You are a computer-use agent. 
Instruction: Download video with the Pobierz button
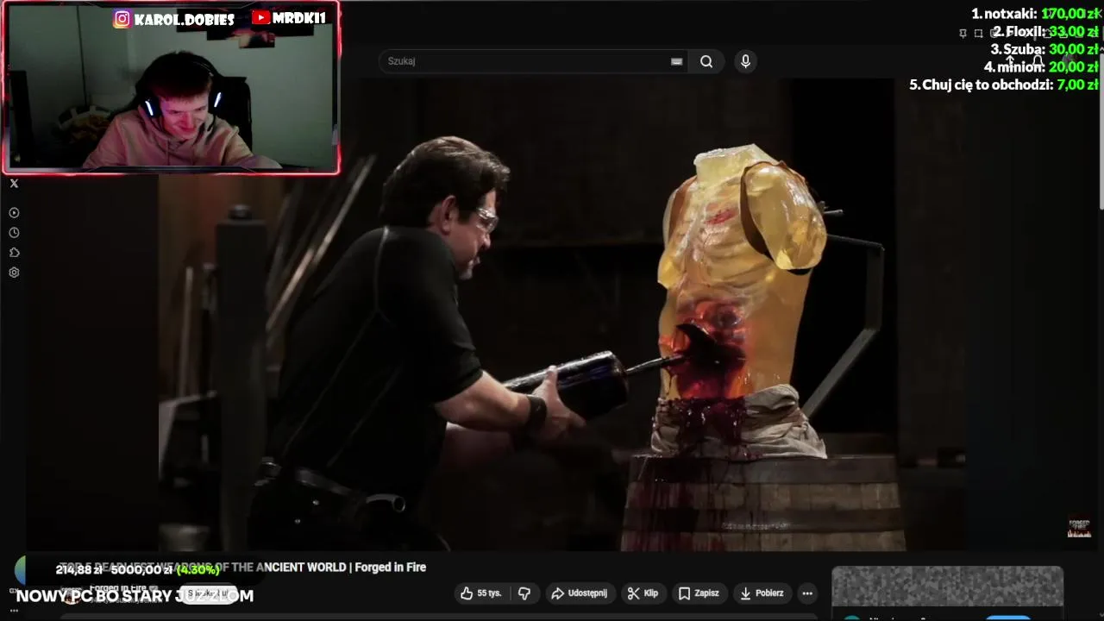762,593
